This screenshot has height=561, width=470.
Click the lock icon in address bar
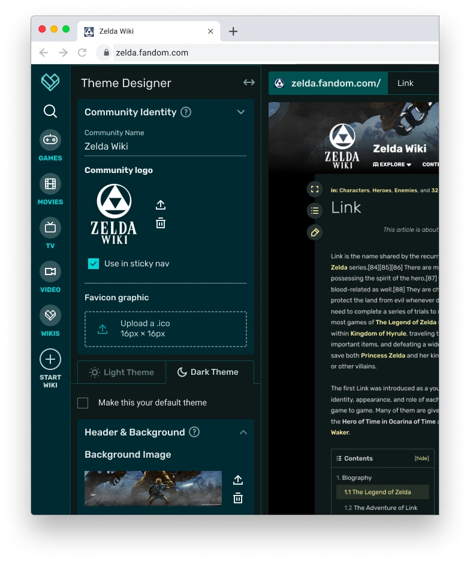point(106,53)
